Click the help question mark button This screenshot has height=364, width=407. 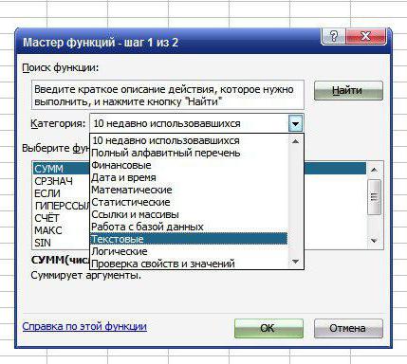pyautogui.click(x=333, y=36)
